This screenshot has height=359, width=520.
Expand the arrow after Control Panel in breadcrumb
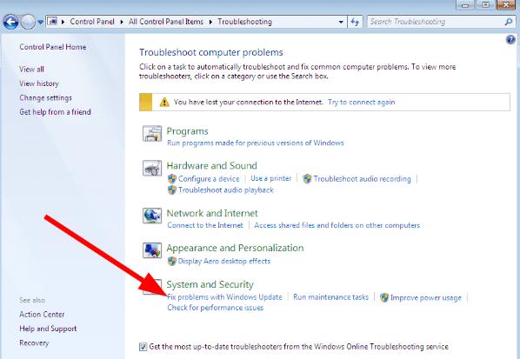[x=122, y=22]
